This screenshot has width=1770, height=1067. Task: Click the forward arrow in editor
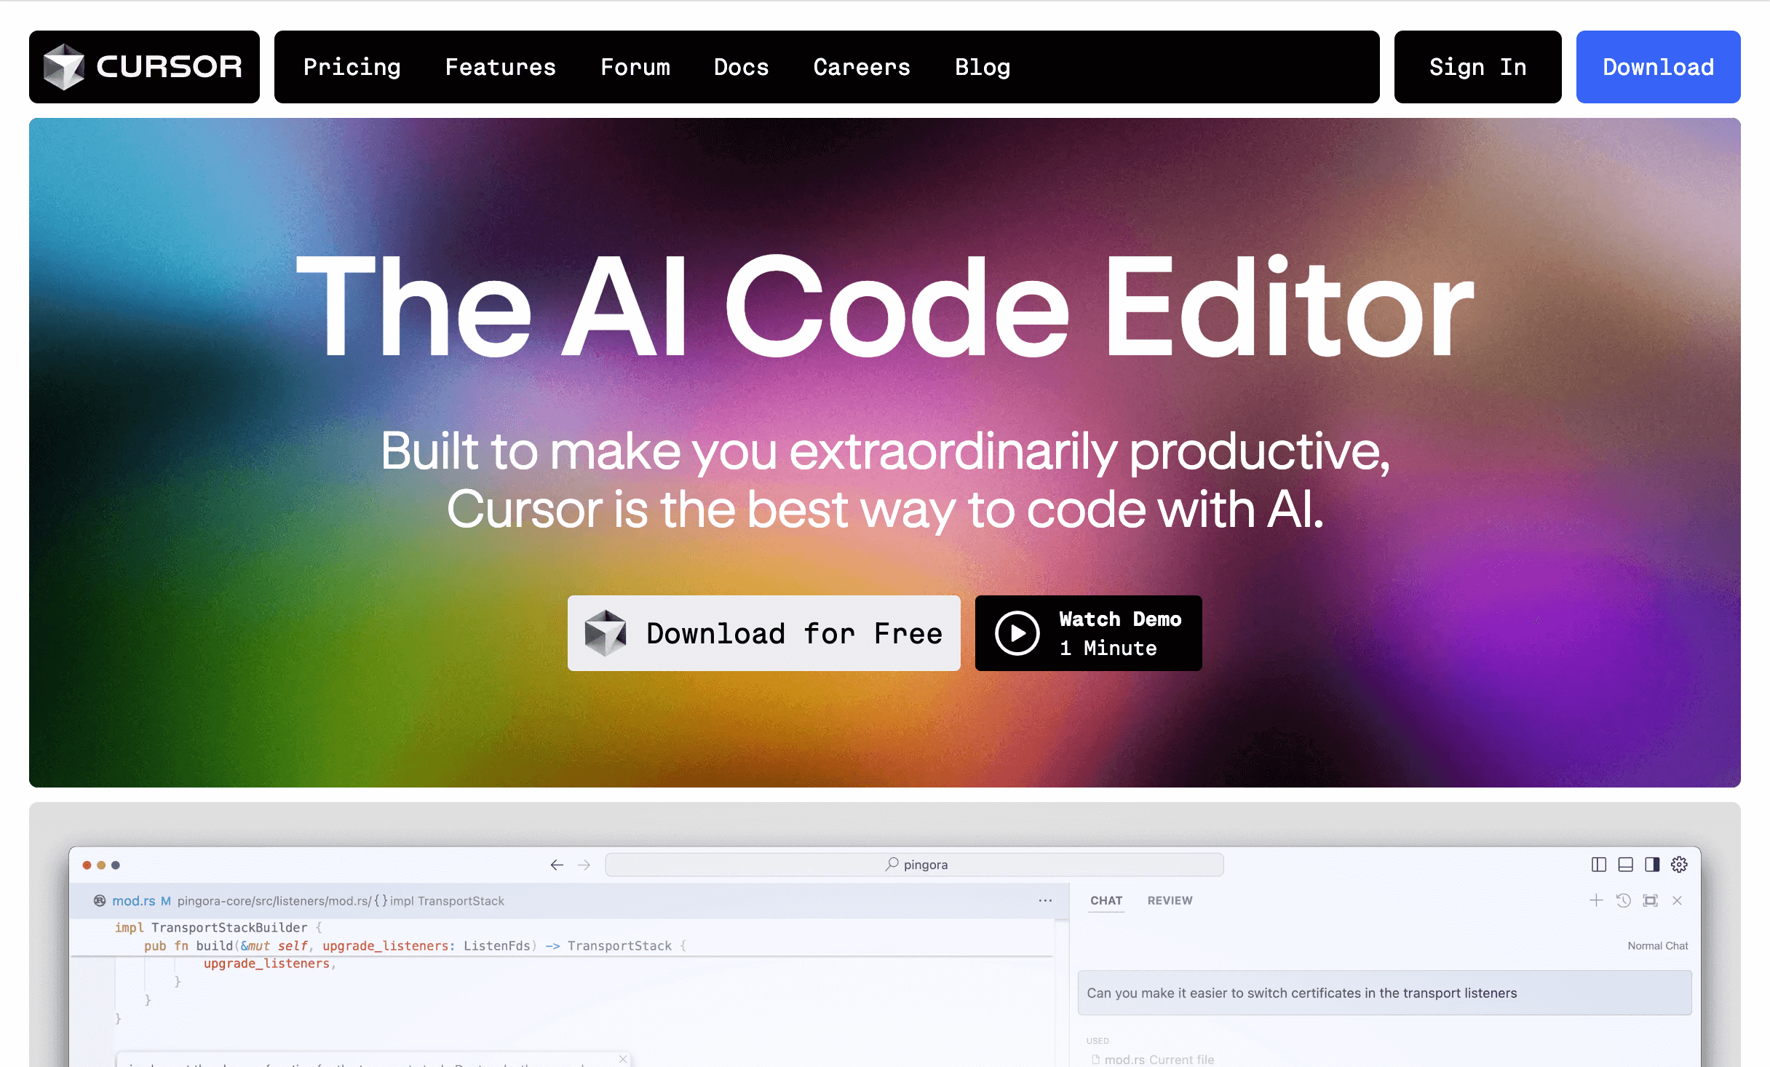tap(584, 865)
